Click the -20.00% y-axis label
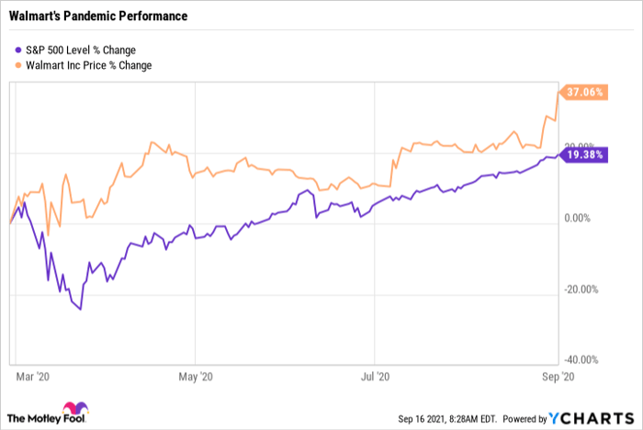 581,289
